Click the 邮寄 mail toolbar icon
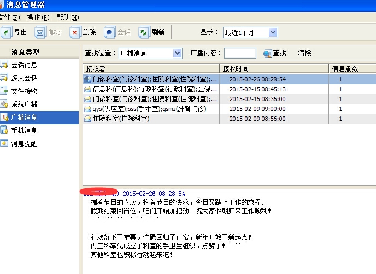The width and height of the screenshot is (376, 274). coord(40,32)
